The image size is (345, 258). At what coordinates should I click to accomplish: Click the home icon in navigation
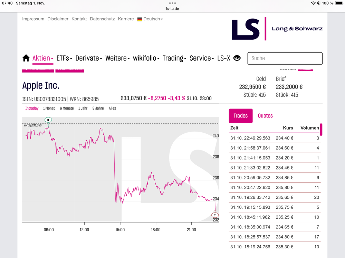(26, 58)
